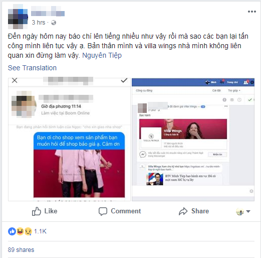Click the checkmark icon in left screenshot
This screenshot has width=261, height=258.
(x=124, y=80)
